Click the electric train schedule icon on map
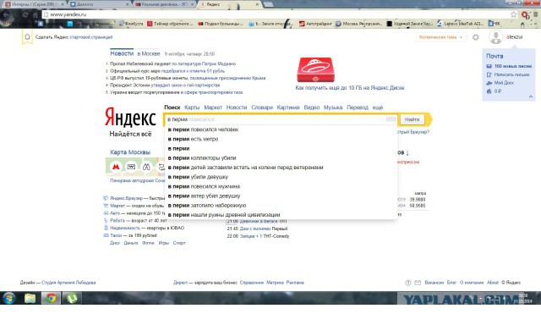Screen dimensions: 541x325 [131, 167]
